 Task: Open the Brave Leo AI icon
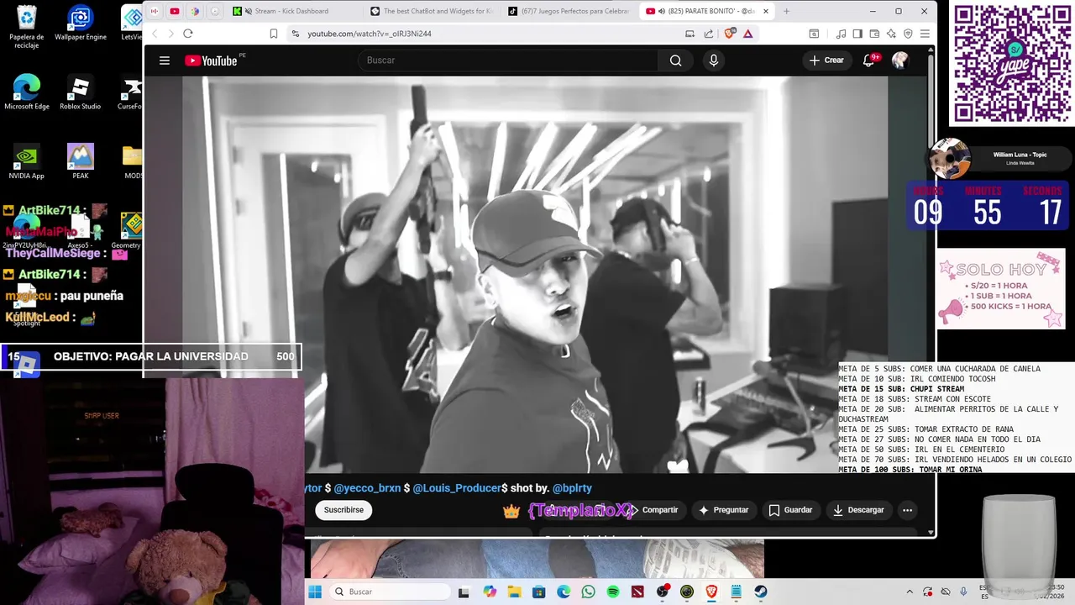[x=891, y=34]
